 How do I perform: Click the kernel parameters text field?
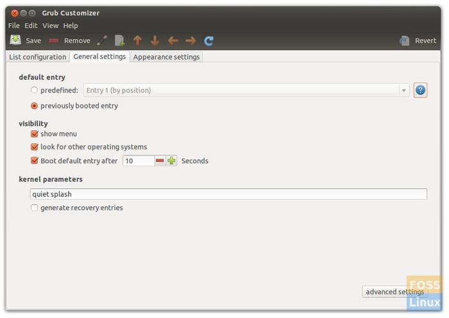click(228, 194)
